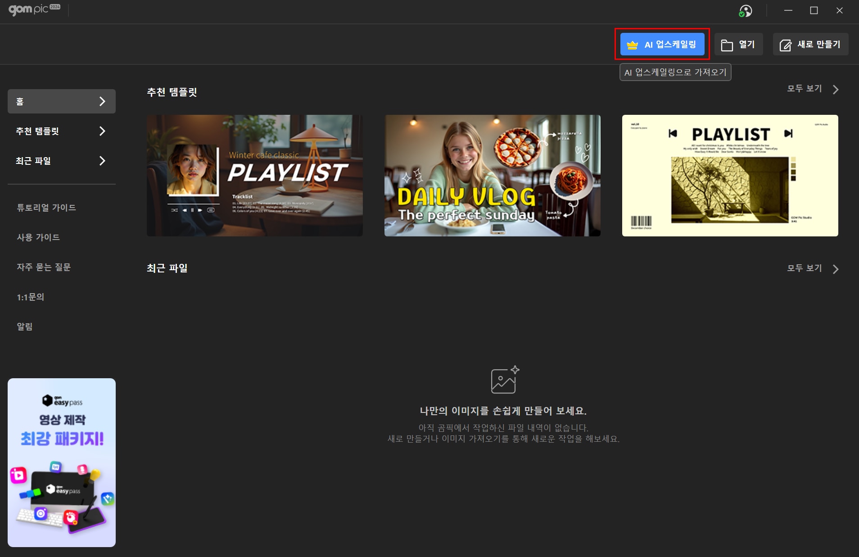Click the AI 업스케일링 button
The height and width of the screenshot is (557, 859).
point(662,44)
